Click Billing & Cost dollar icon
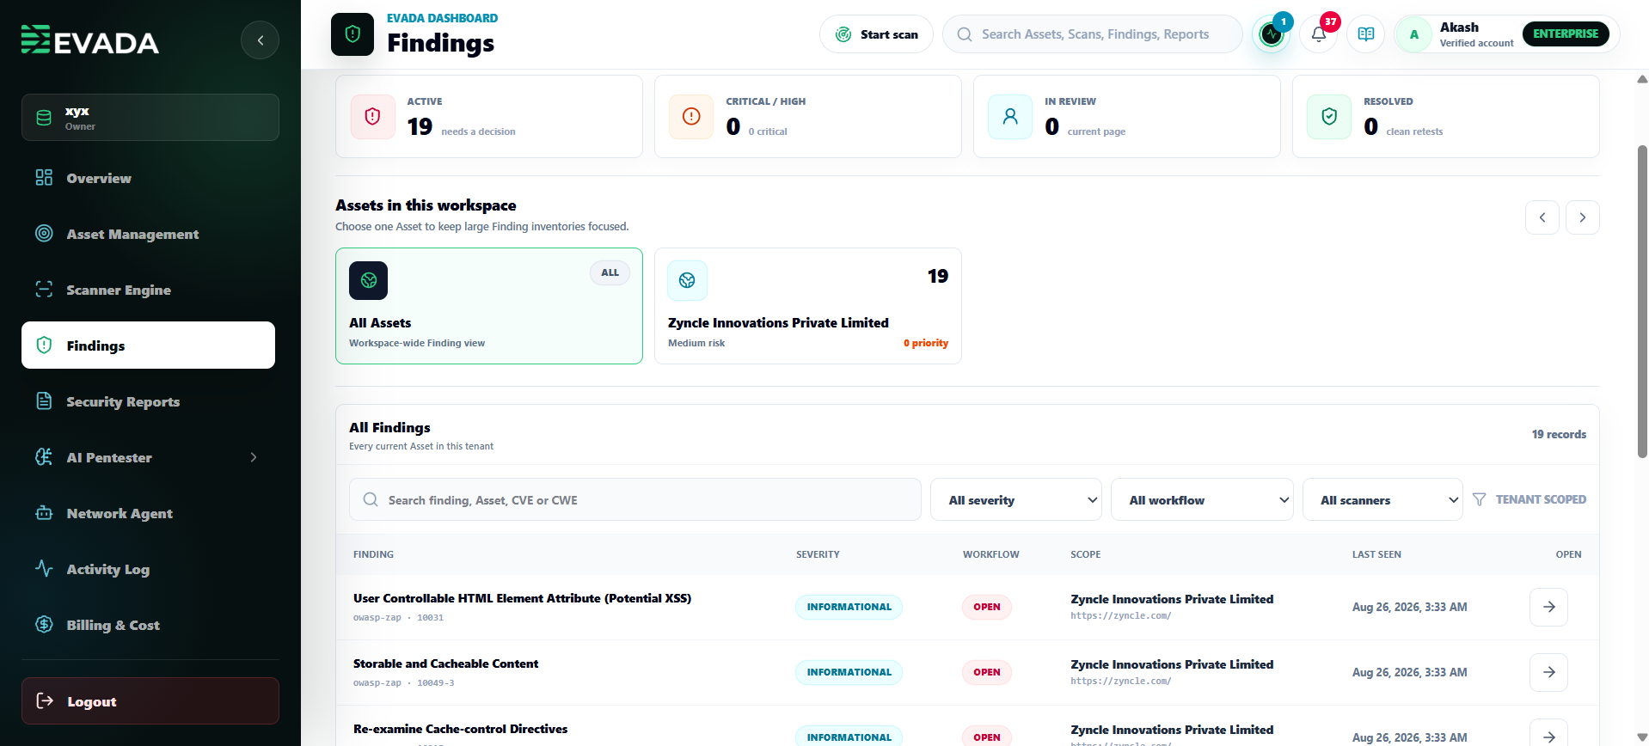1649x746 pixels. (44, 624)
